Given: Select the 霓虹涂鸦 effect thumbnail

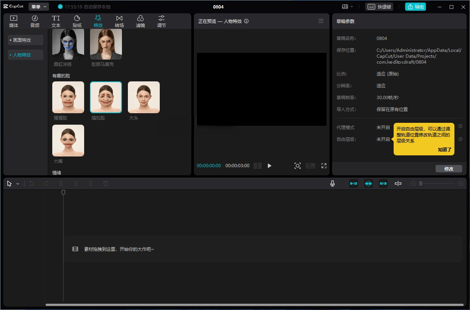Looking at the screenshot, I should [x=68, y=44].
